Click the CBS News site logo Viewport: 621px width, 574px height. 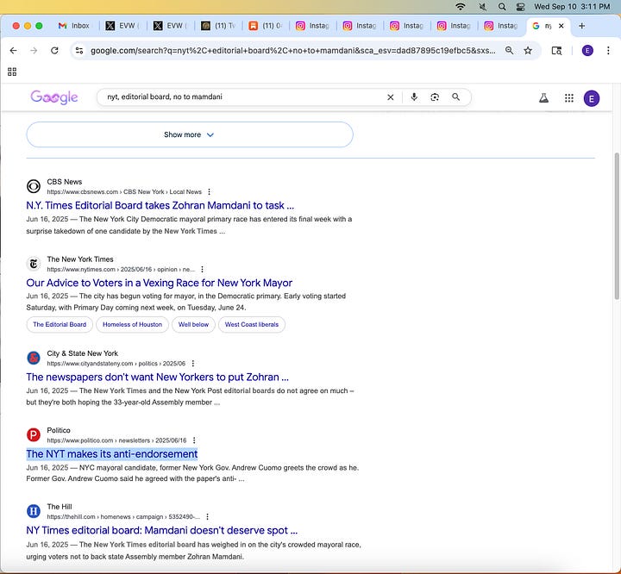click(34, 186)
